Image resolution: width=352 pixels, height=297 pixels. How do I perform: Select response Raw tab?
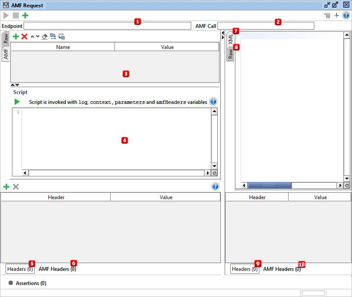[x=231, y=54]
